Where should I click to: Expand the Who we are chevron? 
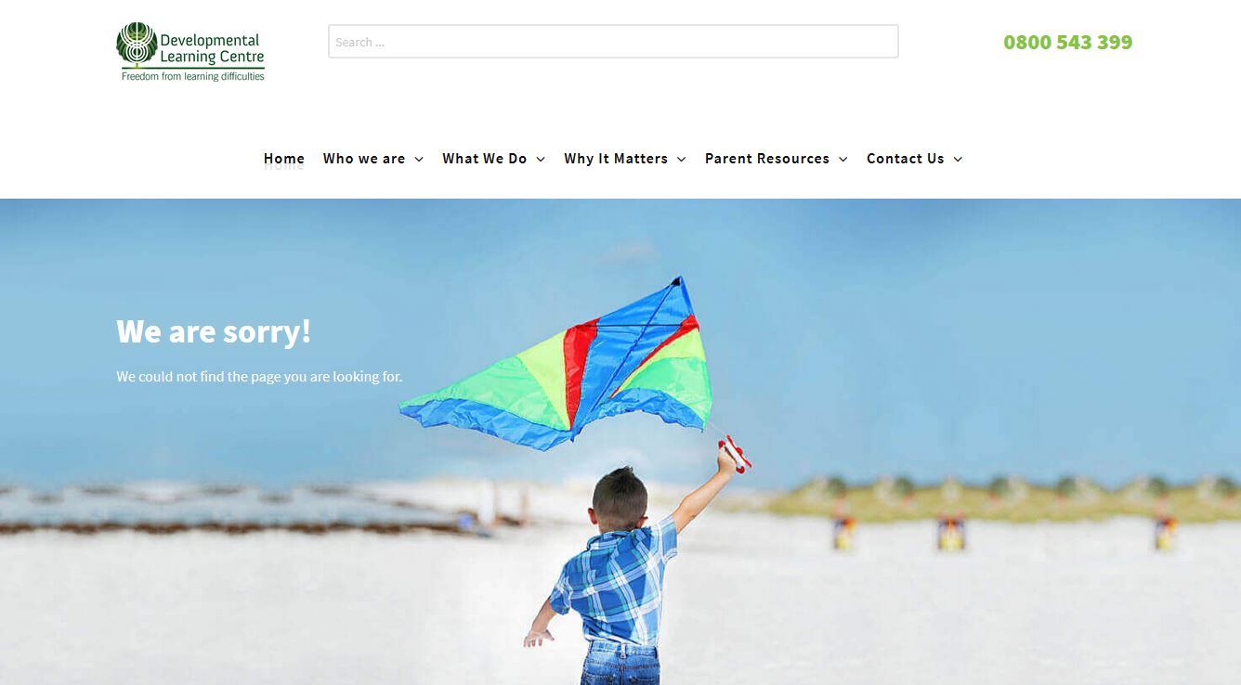(419, 160)
